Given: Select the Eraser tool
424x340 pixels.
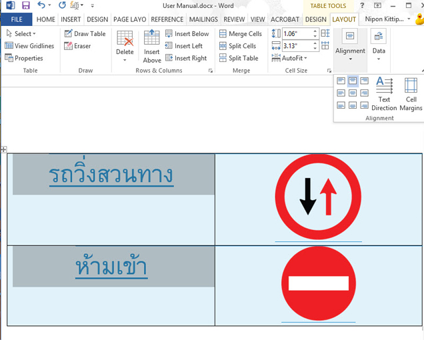Looking at the screenshot, I should 77,46.
